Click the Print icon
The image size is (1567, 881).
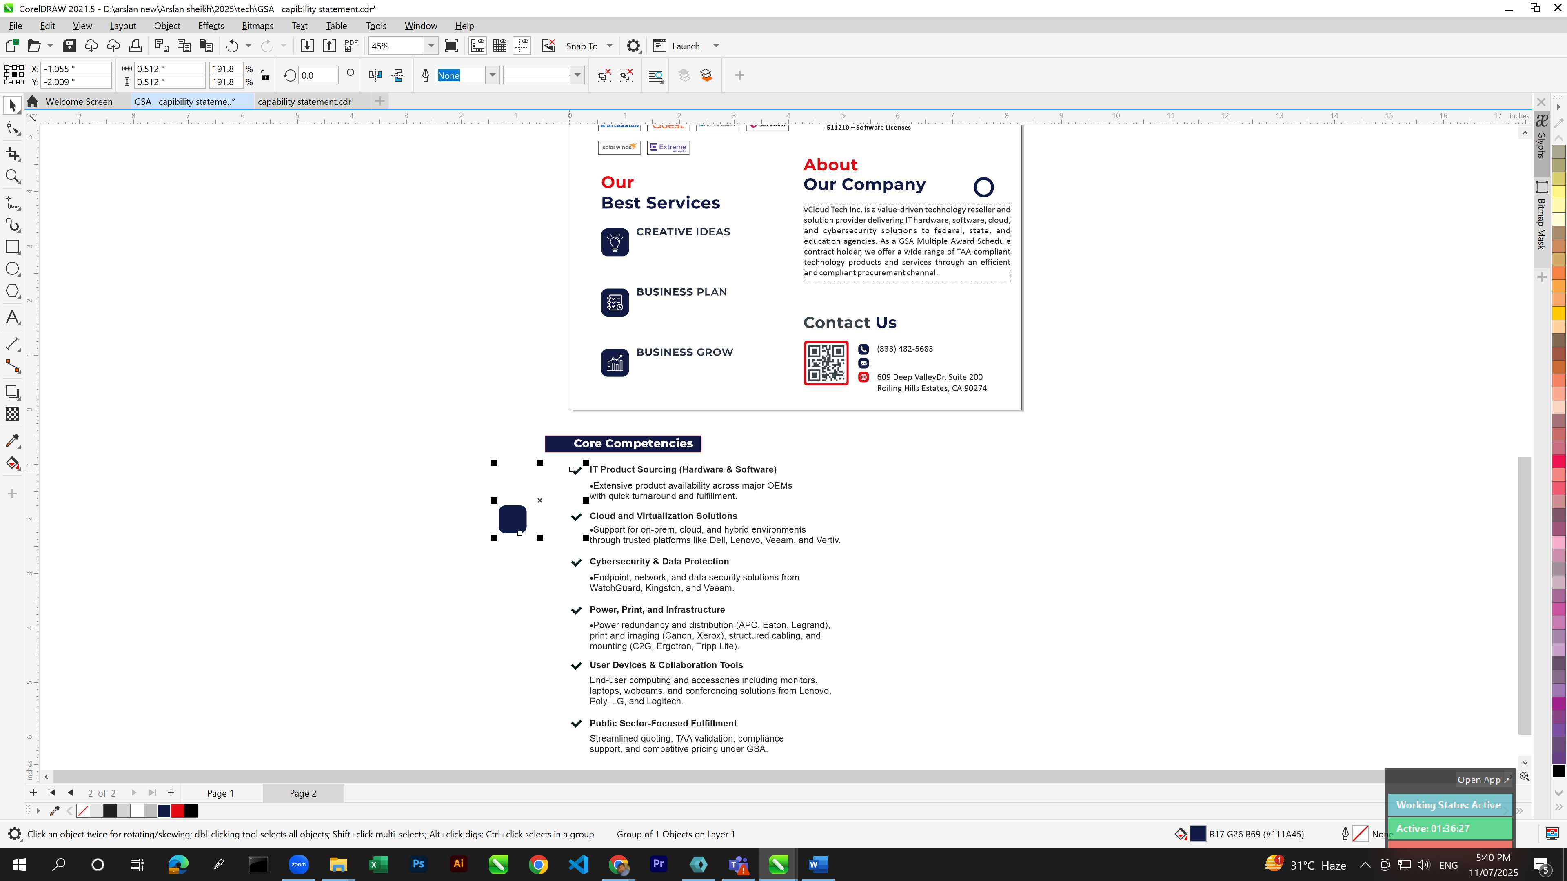point(135,46)
